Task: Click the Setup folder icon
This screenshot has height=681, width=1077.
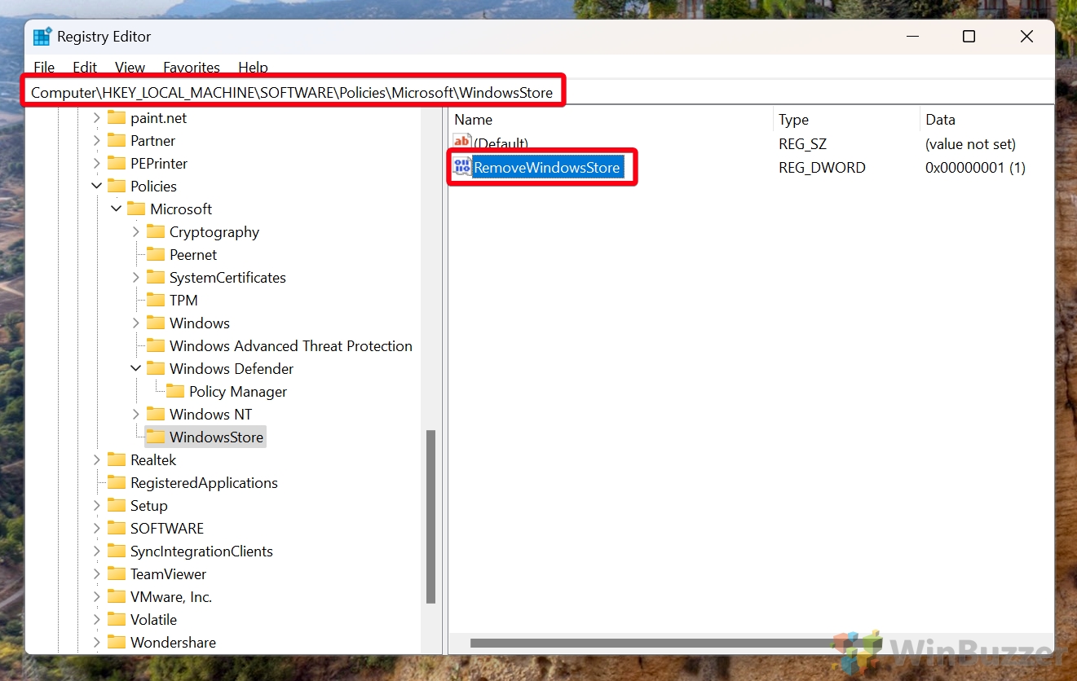Action: (x=117, y=506)
